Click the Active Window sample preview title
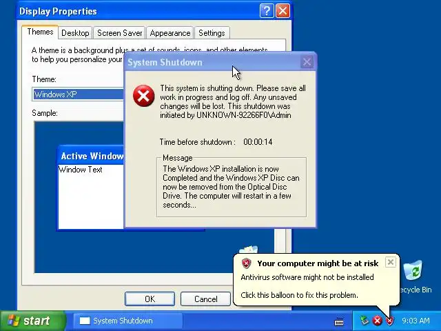This screenshot has height=331, width=441. (92, 157)
